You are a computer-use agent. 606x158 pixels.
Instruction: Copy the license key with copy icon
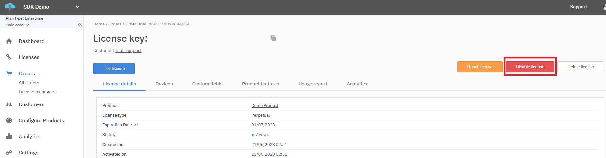(x=273, y=38)
